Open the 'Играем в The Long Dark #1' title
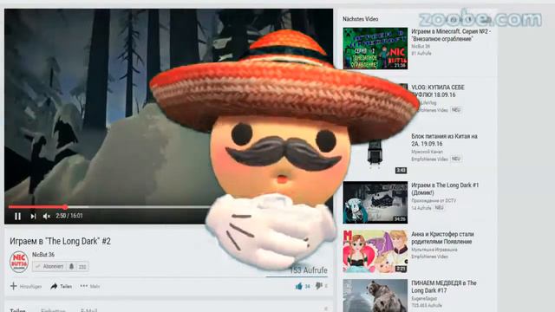Viewport: 555px width, 312px height. click(445, 189)
